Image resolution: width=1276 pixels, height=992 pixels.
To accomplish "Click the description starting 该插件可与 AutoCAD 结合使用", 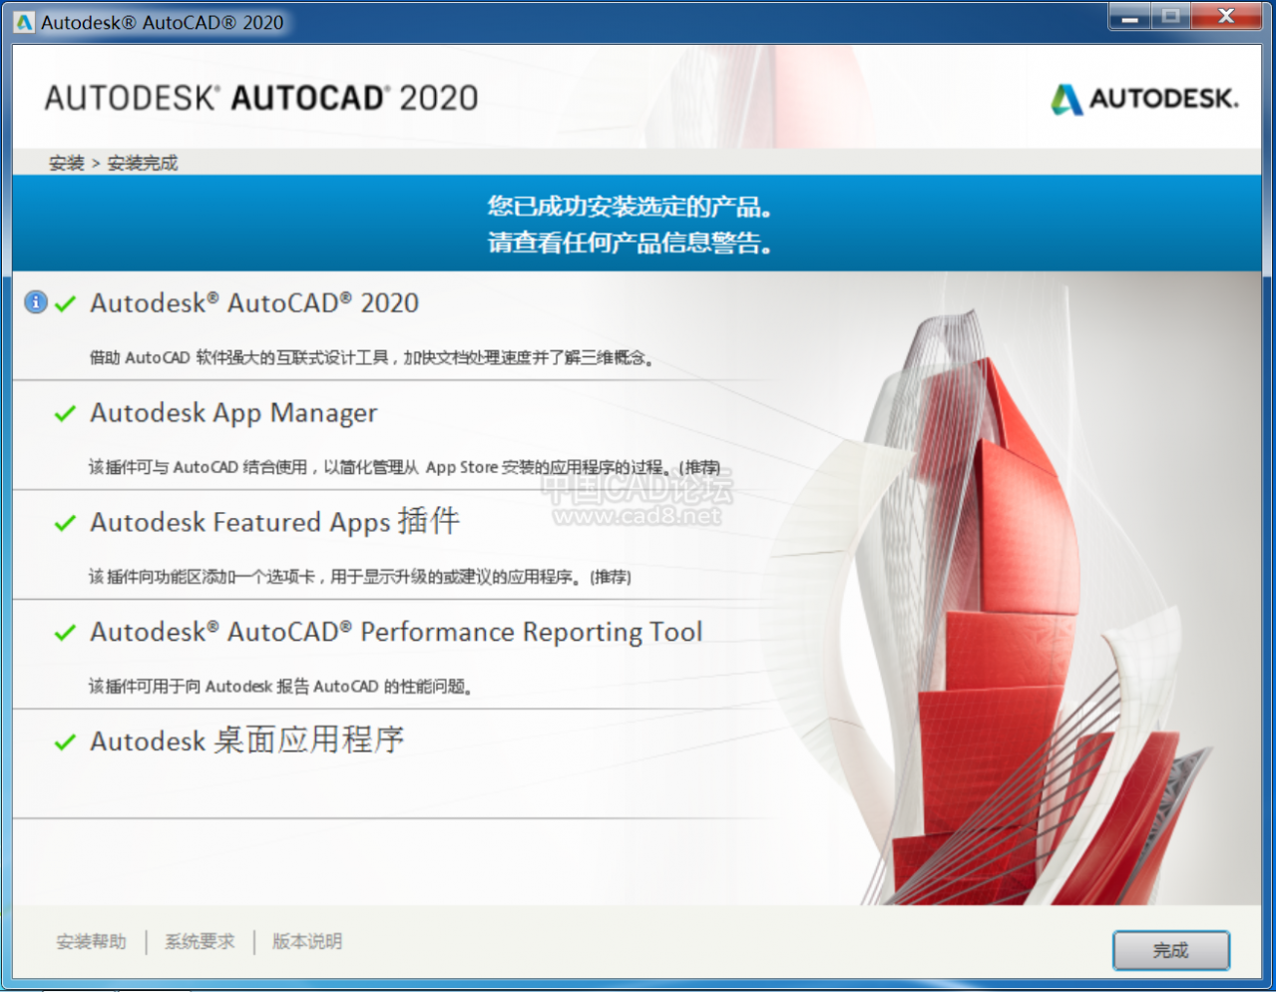I will pos(404,467).
